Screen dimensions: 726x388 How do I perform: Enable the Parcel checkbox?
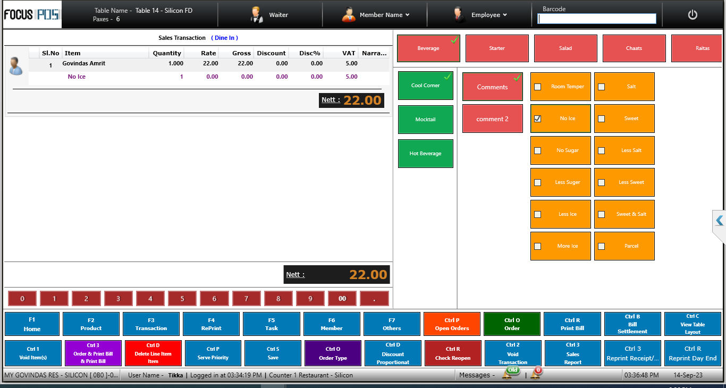pos(602,246)
